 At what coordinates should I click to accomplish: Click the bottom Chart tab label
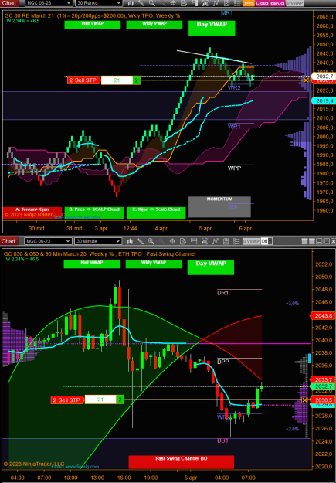pos(8,241)
